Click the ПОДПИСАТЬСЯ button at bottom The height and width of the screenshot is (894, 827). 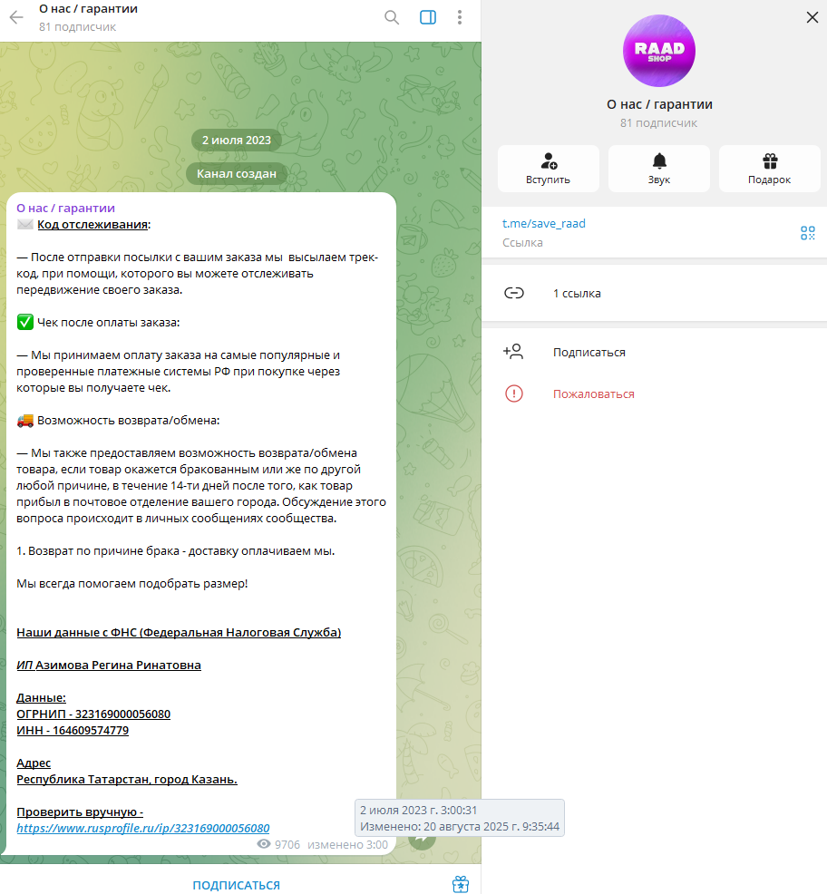point(236,885)
